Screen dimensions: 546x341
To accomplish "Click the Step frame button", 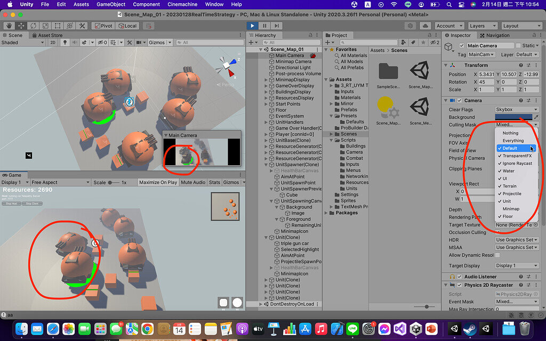I will [x=276, y=25].
